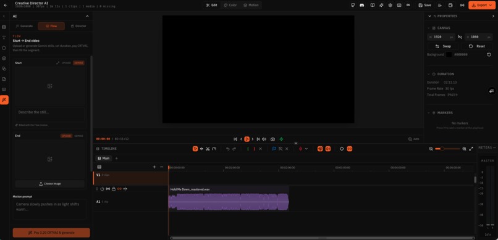Open the documentation book icon

pos(373,5)
